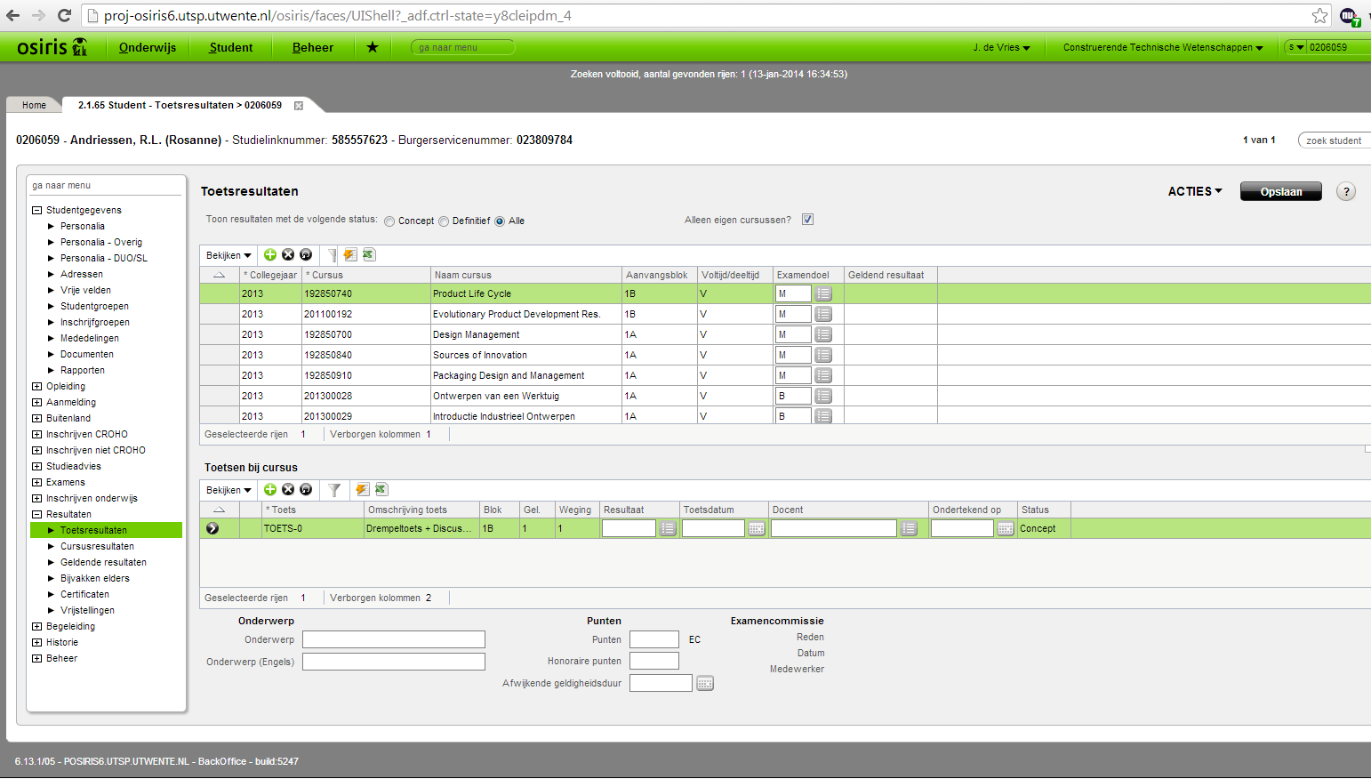Bookmark page with Chrome star icon
This screenshot has height=779, width=1371.
(x=1320, y=16)
